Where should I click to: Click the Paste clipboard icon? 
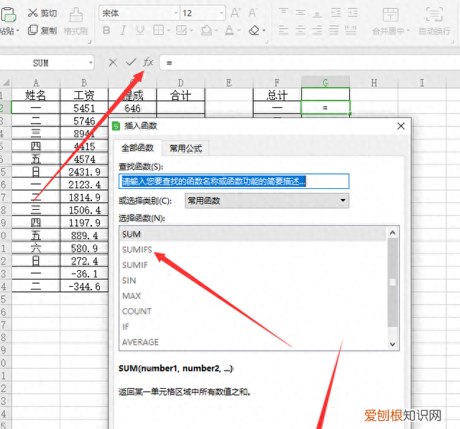pyautogui.click(x=8, y=14)
